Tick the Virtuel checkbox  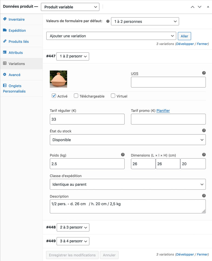coord(113,96)
